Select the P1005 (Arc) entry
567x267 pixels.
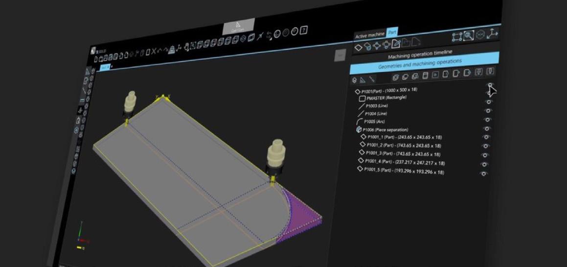[x=370, y=122]
